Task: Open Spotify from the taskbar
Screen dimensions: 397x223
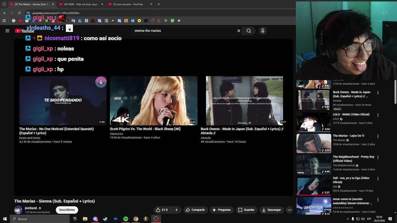Action: click(126, 219)
